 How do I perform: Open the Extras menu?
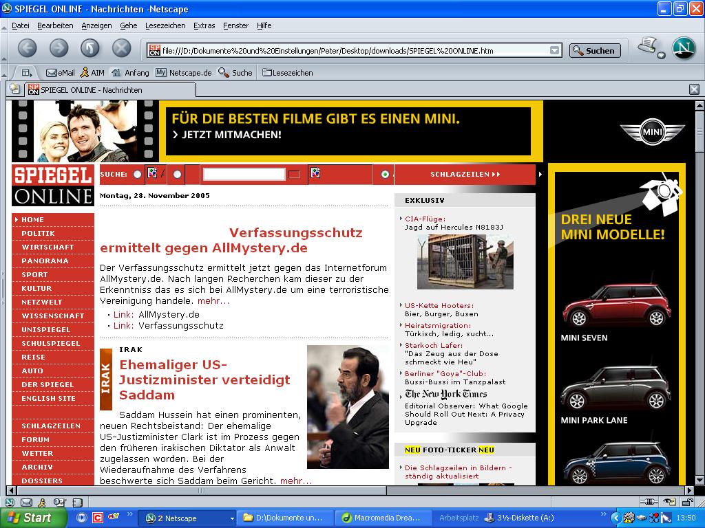(x=204, y=25)
